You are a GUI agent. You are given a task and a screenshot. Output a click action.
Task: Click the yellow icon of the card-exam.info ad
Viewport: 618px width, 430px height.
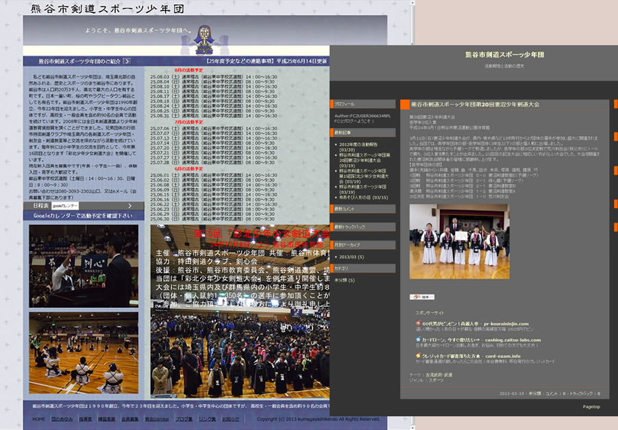point(418,355)
